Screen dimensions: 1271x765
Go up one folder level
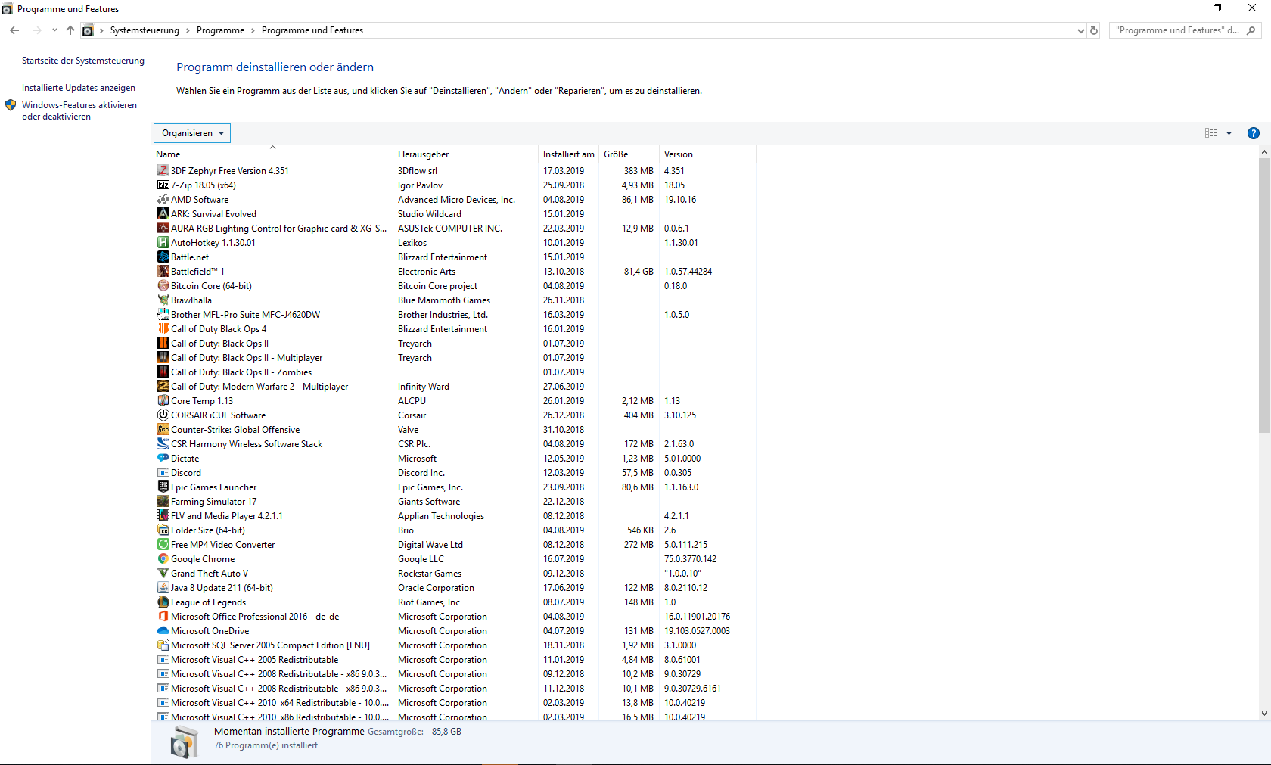(70, 30)
